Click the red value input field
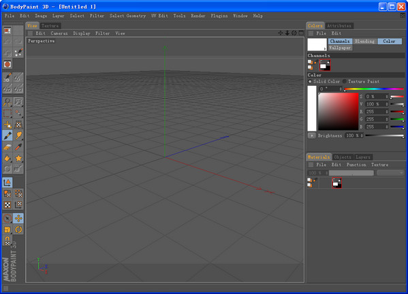Viewport: 408px width, 294px height. click(x=377, y=112)
